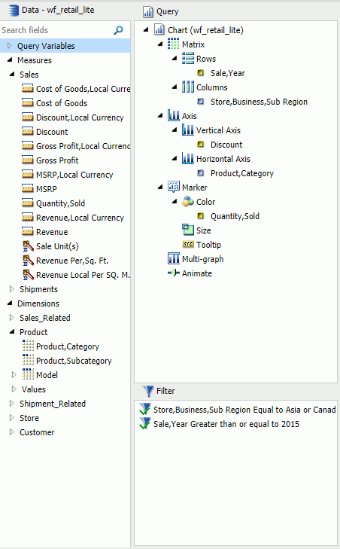This screenshot has width=340, height=549.
Task: Select Quantity,Sold under Color
Action: click(235, 216)
